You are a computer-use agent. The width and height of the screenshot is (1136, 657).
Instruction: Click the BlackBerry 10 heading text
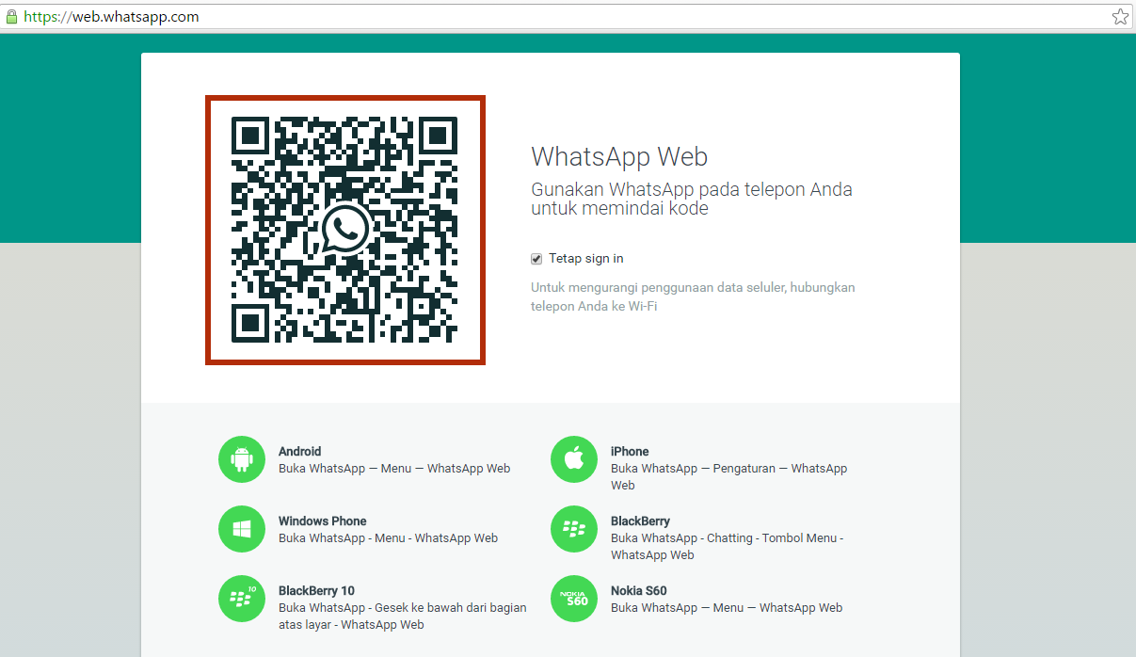[x=316, y=591]
